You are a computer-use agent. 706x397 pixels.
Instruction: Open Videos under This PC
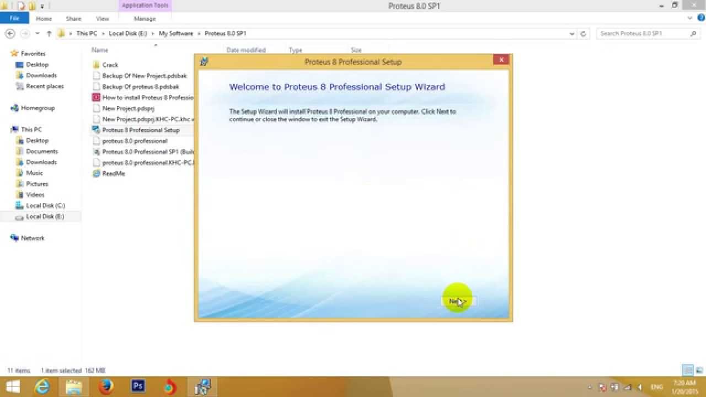point(35,195)
